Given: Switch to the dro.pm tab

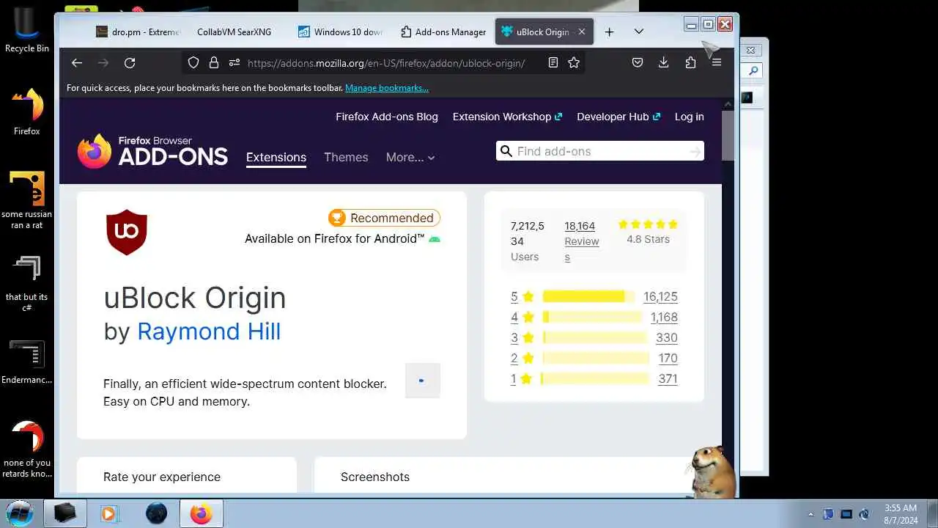Looking at the screenshot, I should coord(138,32).
